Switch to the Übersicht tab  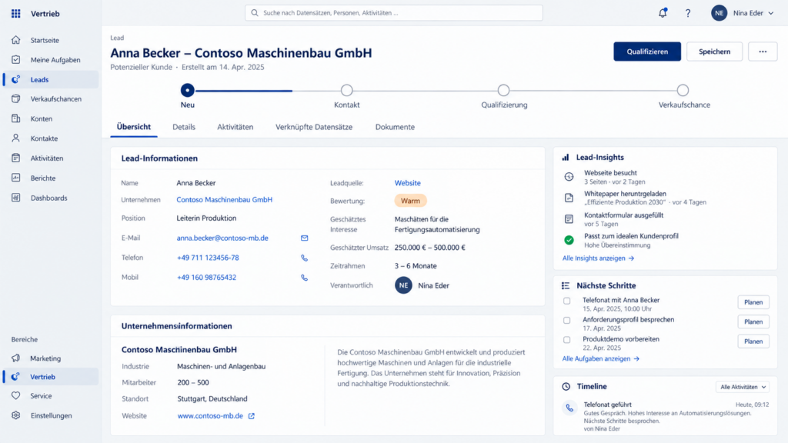pos(134,127)
